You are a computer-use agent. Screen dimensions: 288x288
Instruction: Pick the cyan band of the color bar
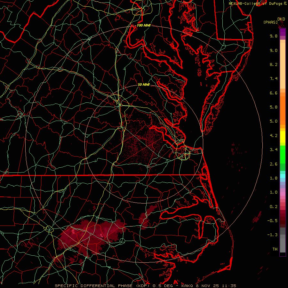click(283, 176)
